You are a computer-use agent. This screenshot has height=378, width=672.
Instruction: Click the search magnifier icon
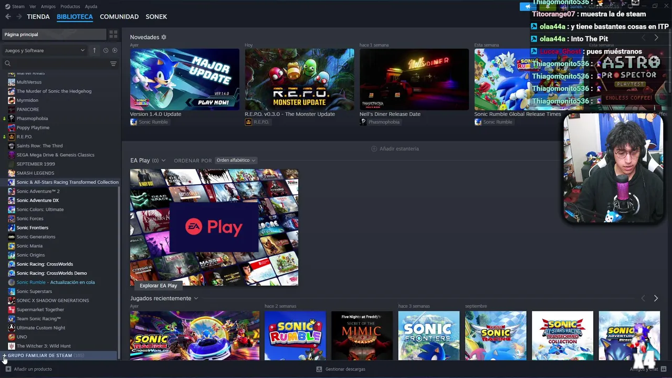[7, 64]
